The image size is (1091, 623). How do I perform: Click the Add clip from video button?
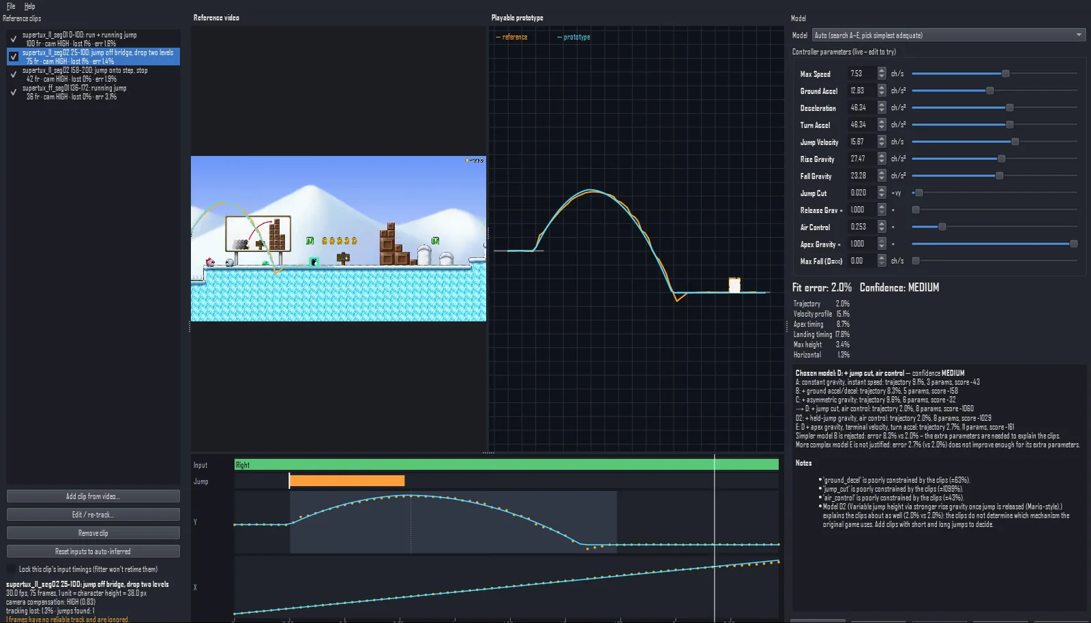tap(93, 496)
